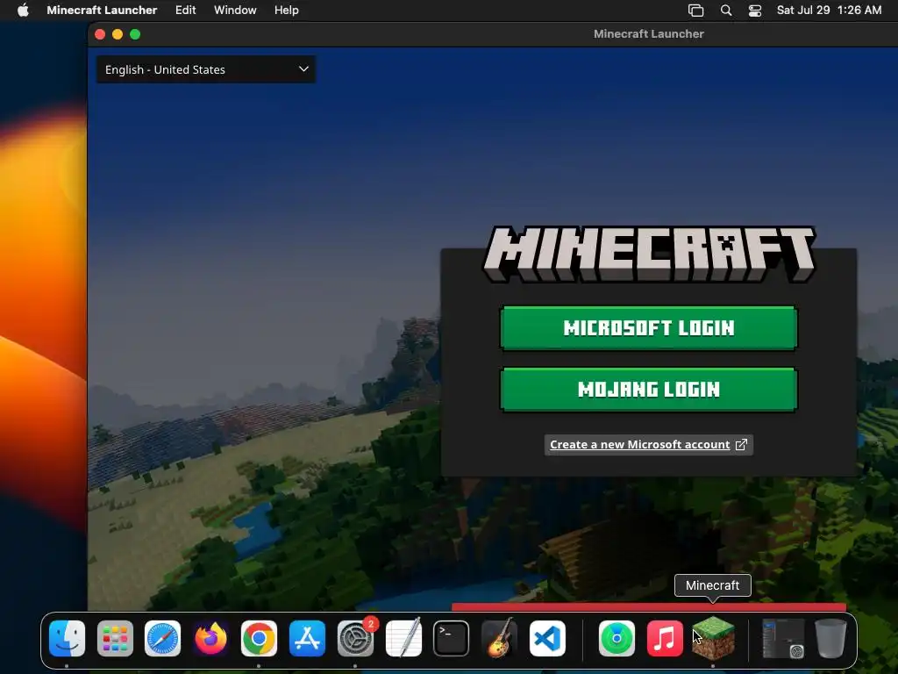Open the Window menu
Screen dimensions: 898x674
[x=235, y=11]
